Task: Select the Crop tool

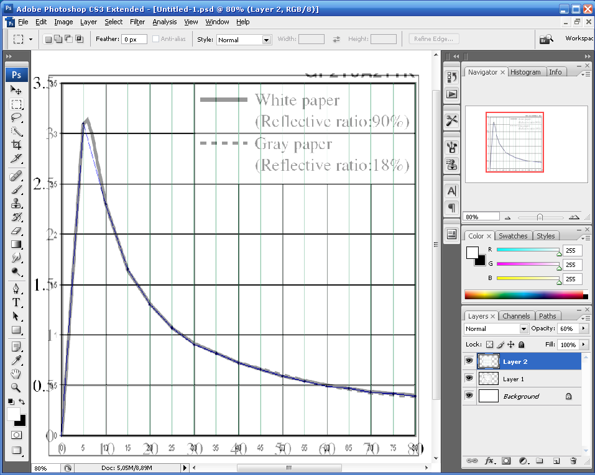Action: click(x=17, y=145)
